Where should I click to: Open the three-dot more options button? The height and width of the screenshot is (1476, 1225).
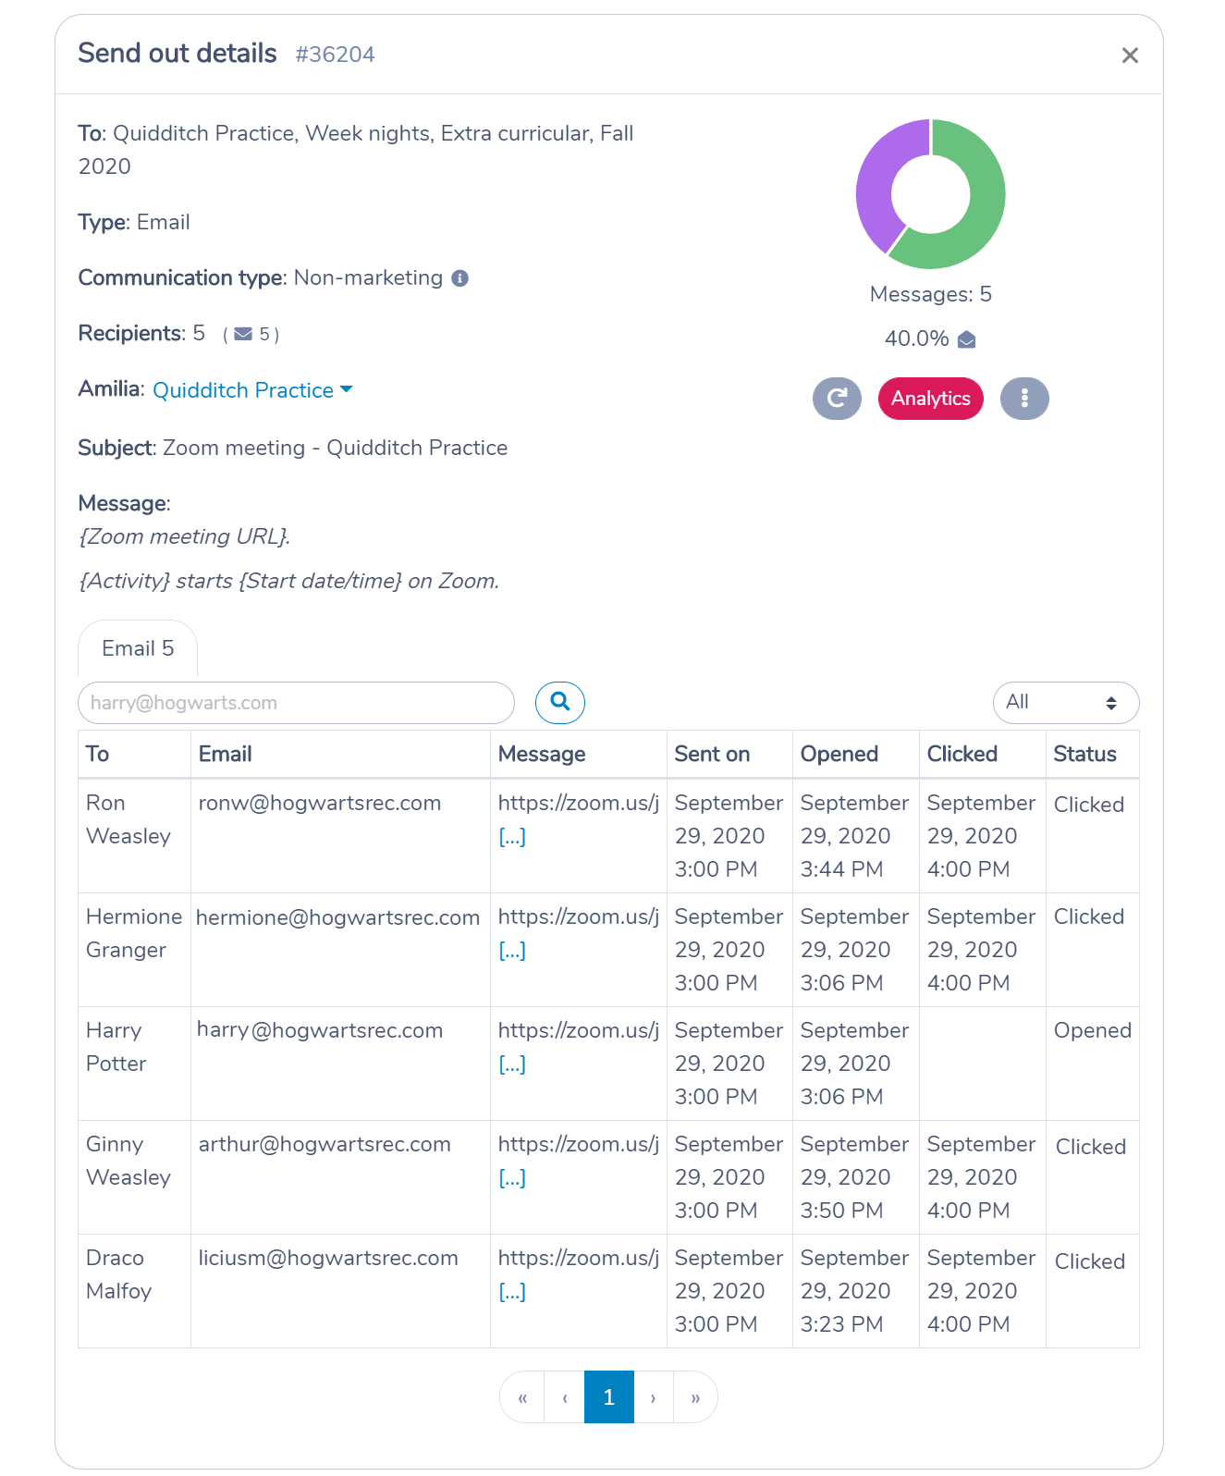[x=1024, y=399]
